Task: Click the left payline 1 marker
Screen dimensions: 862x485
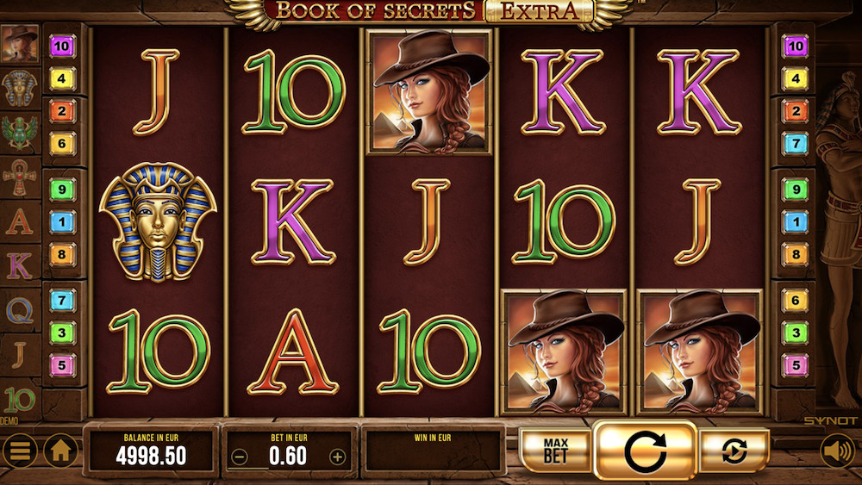Action: [x=62, y=222]
